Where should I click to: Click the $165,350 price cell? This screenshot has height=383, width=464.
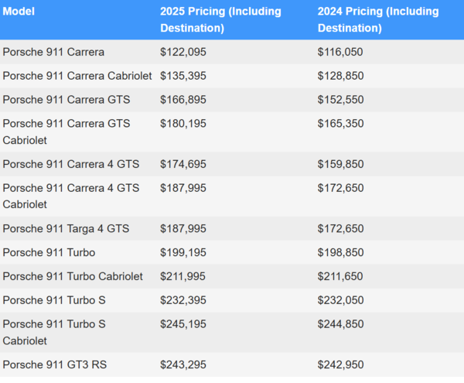tap(340, 124)
